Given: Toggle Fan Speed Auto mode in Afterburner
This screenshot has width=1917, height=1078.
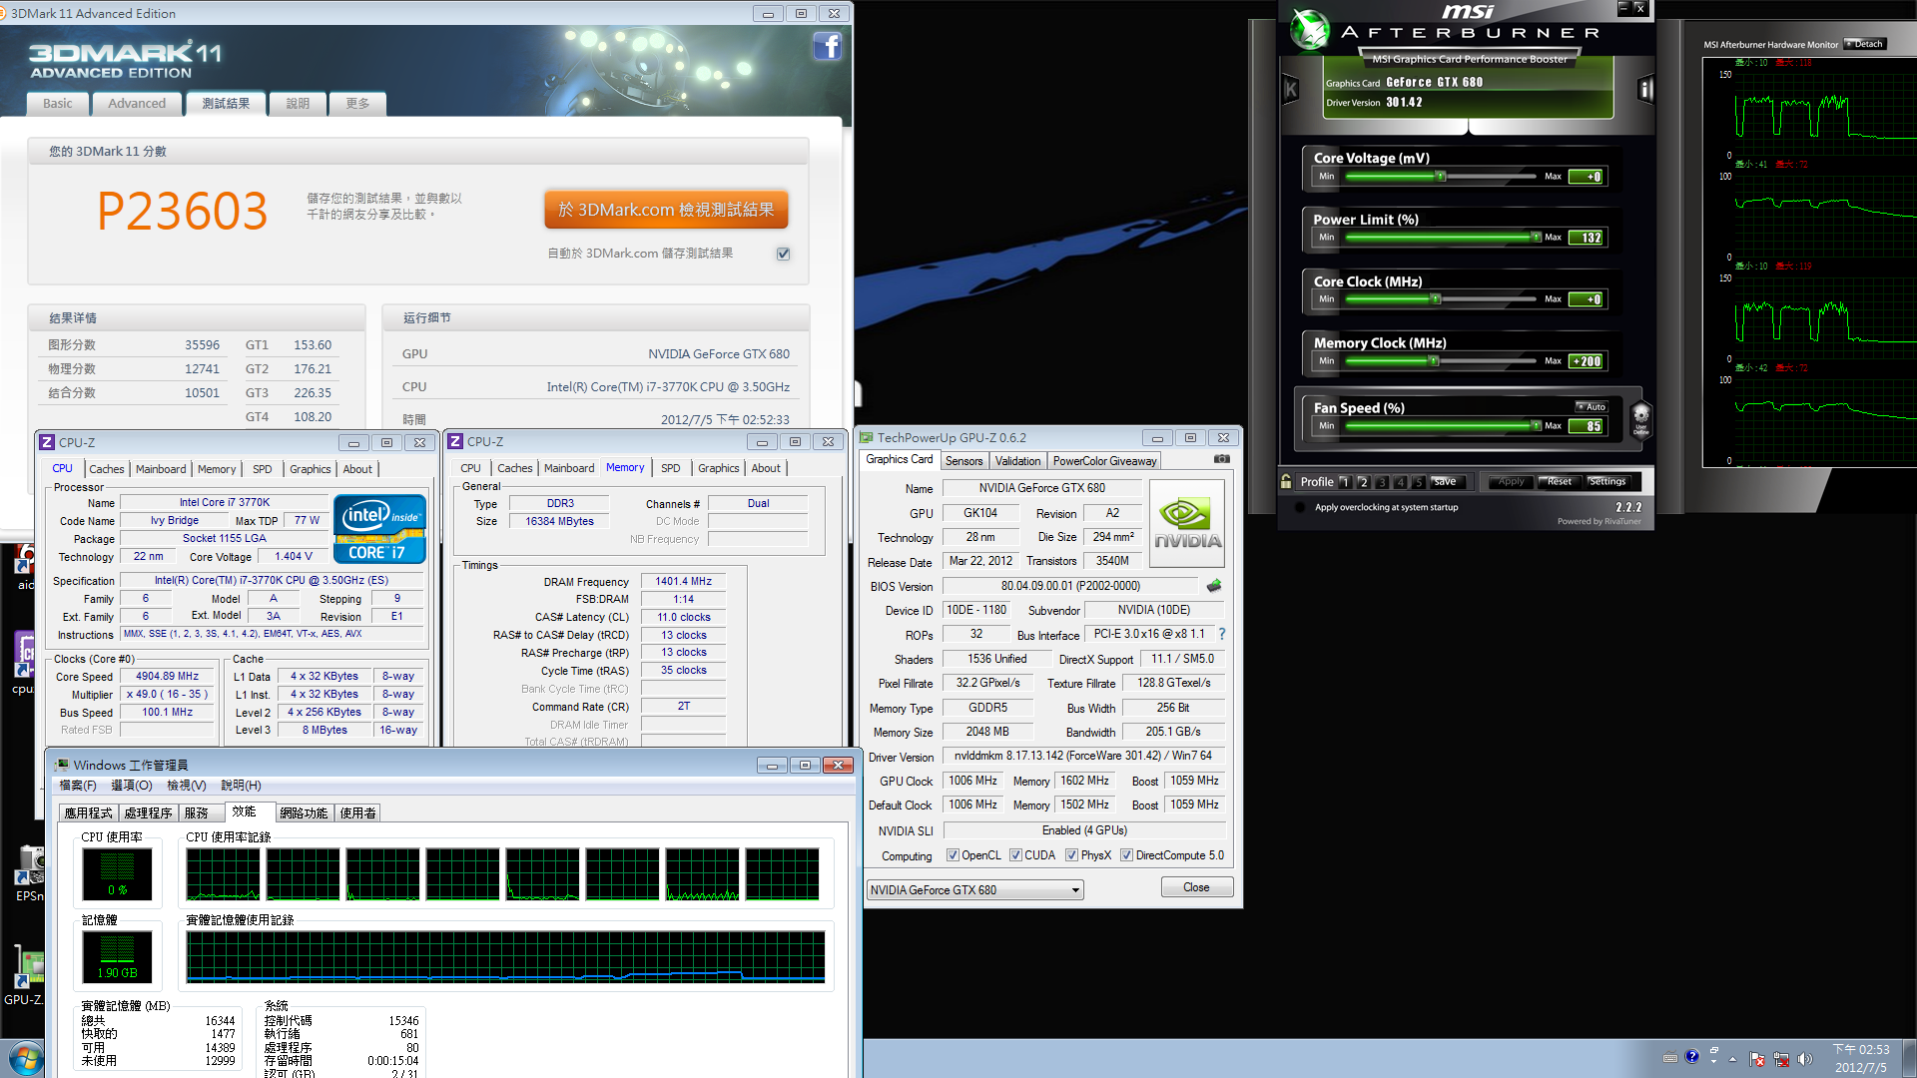Looking at the screenshot, I should 1592,406.
